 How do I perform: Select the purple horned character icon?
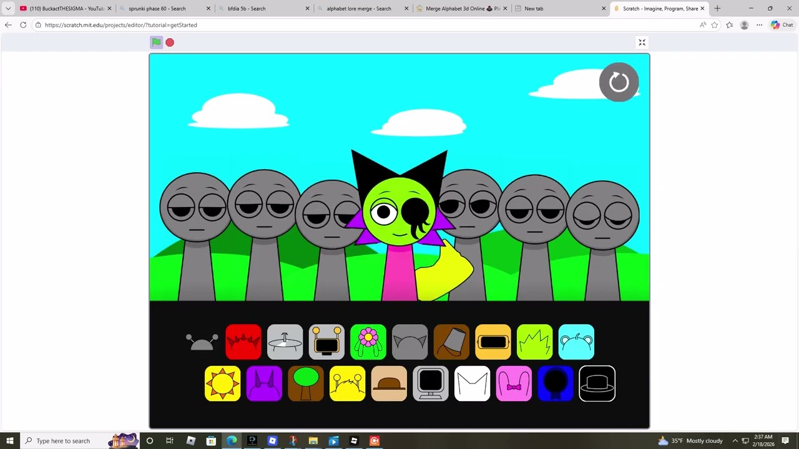264,384
